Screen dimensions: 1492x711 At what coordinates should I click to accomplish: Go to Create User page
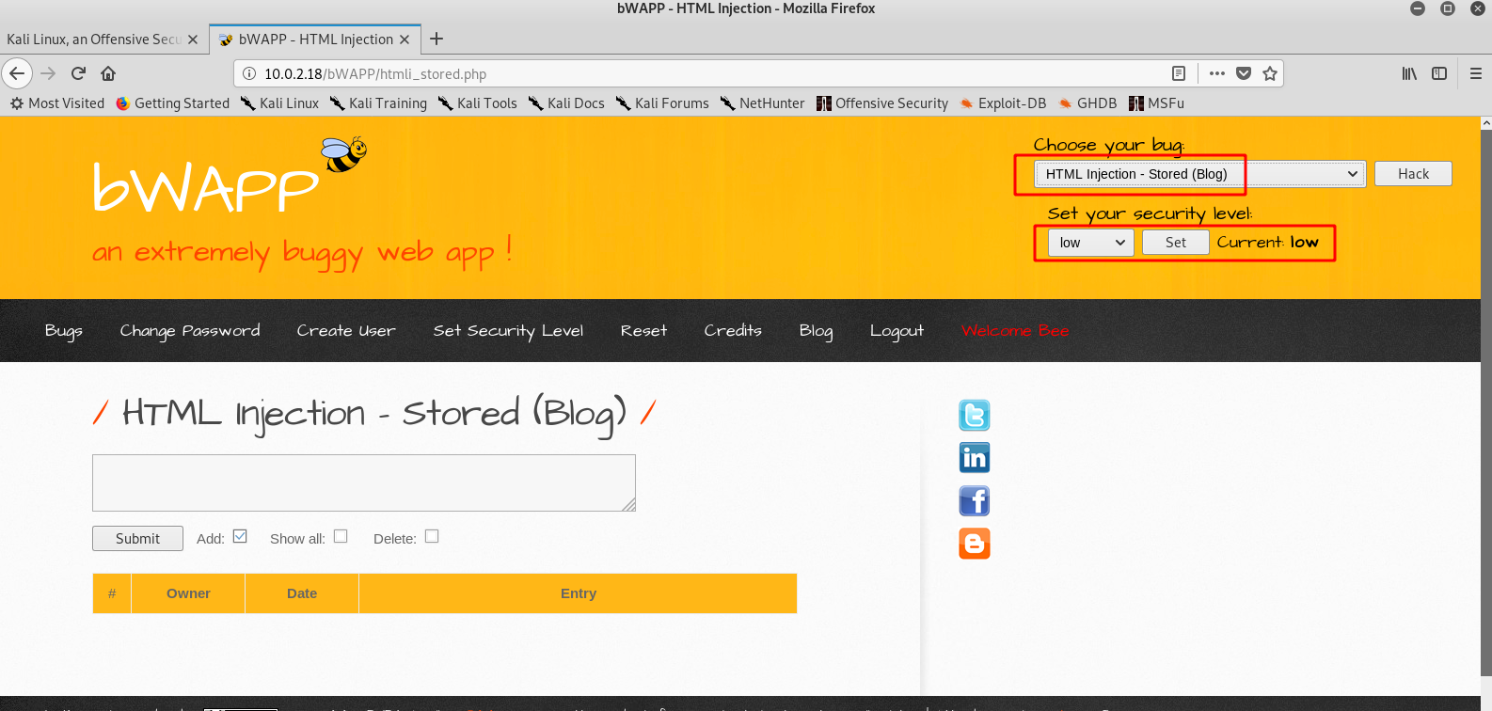[346, 331]
